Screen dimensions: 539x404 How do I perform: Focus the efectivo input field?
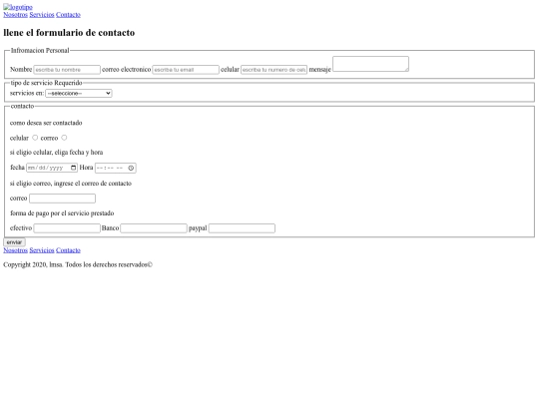point(67,228)
